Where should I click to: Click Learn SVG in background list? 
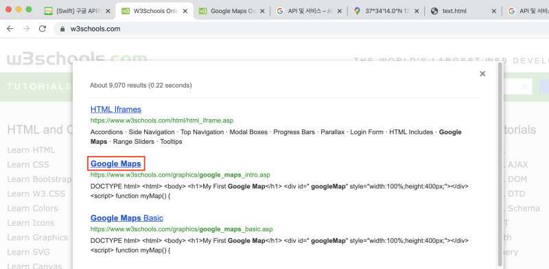28,253
